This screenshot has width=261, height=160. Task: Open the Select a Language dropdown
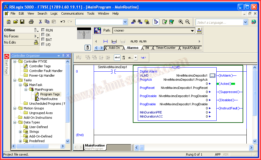tap(245, 22)
